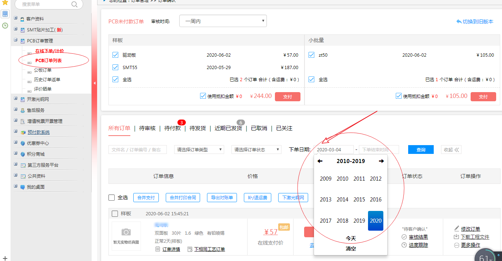
Task: Click the 文件名/订单编号 search input field
Action: tap(137, 150)
